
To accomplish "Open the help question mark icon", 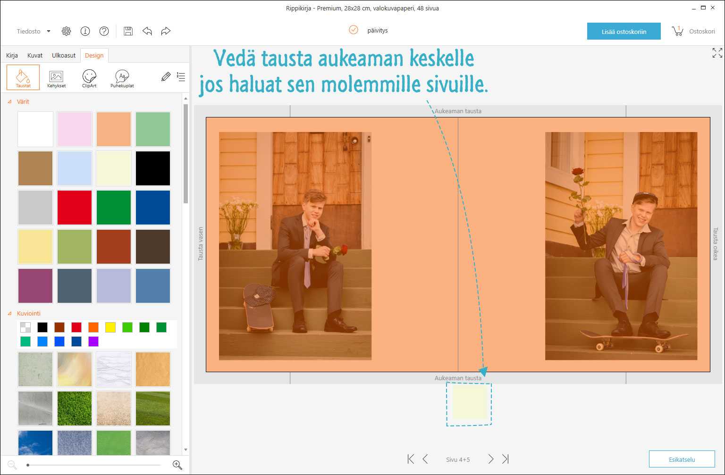I will click(x=104, y=31).
